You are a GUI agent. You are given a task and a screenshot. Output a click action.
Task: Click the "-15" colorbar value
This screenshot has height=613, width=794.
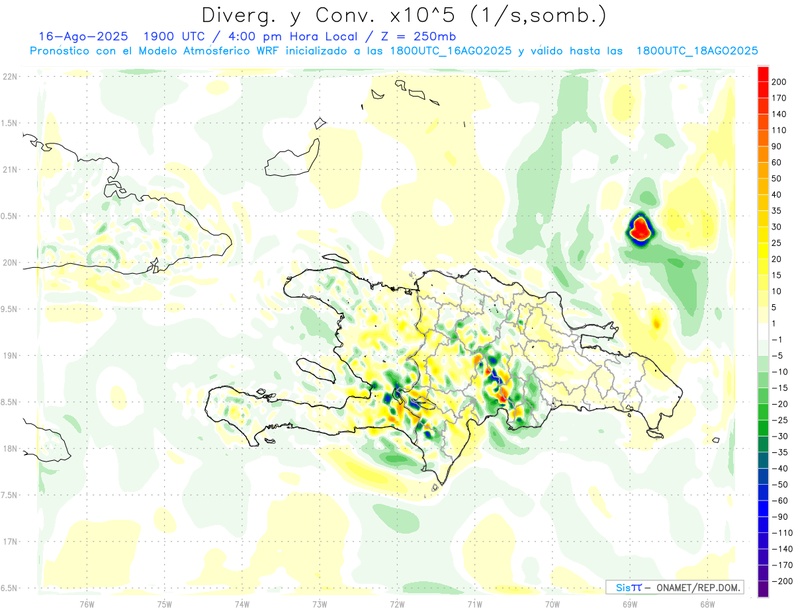point(781,388)
